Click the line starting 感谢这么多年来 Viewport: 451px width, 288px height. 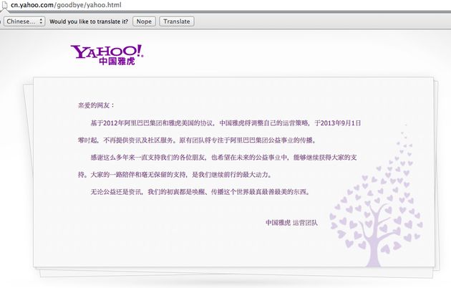(223, 158)
